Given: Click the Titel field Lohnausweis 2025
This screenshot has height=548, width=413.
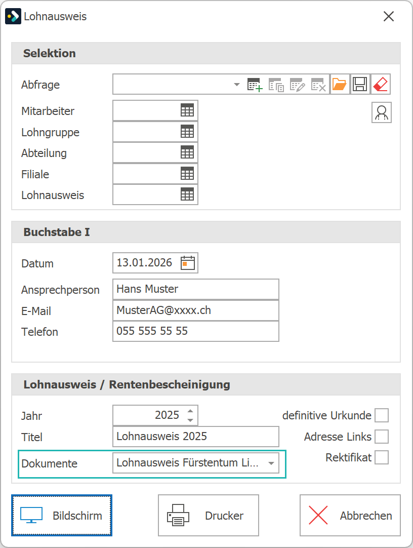Looking at the screenshot, I should point(196,436).
